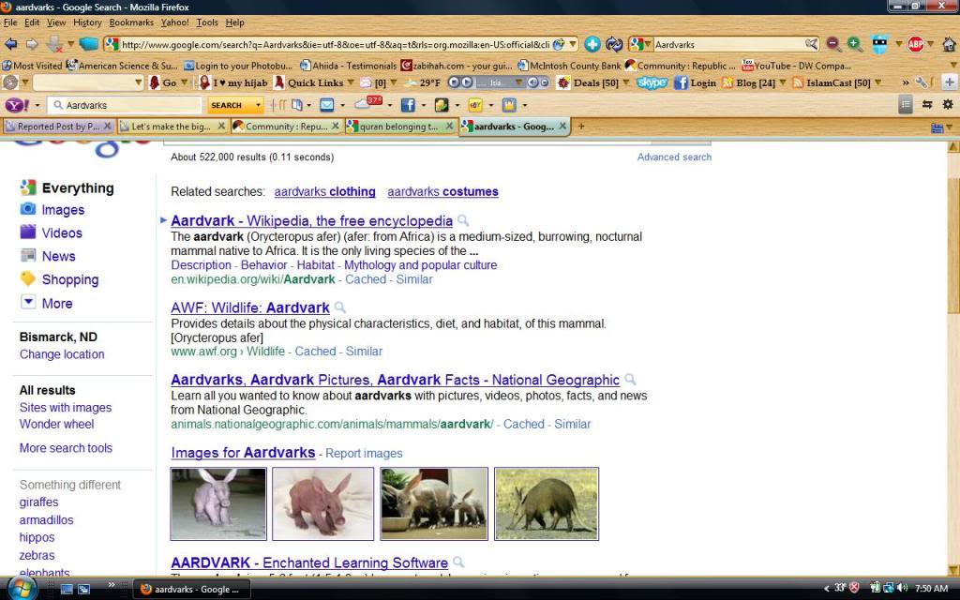960x600 pixels.
Task: Click the Facebook Login toolbar button
Action: click(696, 82)
